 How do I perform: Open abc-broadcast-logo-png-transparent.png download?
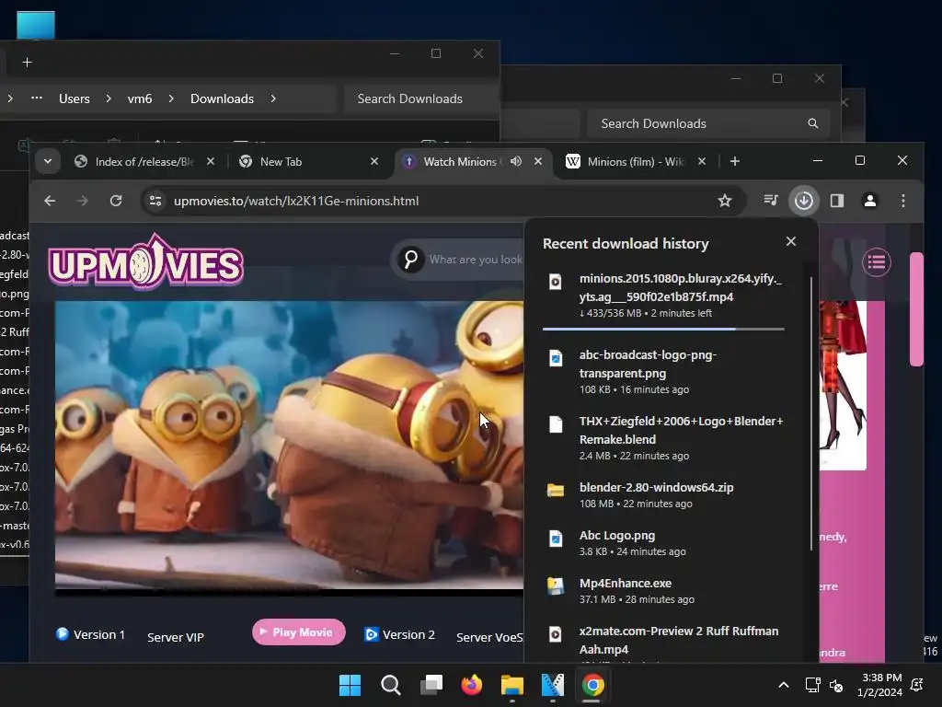coord(664,371)
